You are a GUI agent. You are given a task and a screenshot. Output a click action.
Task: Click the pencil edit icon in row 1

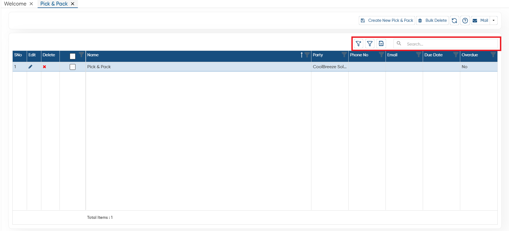pyautogui.click(x=30, y=67)
